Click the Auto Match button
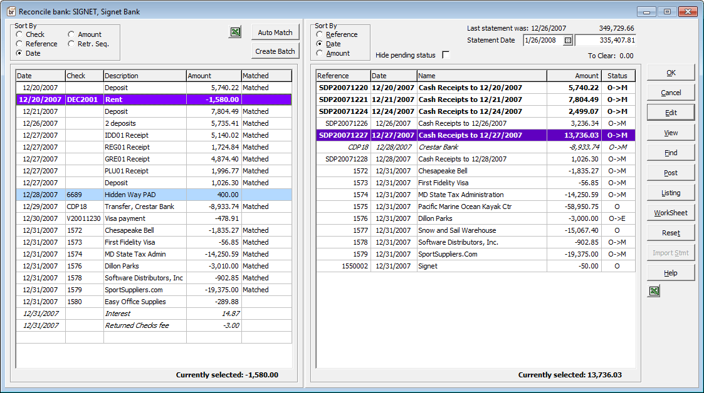This screenshot has width=704, height=393. point(275,32)
